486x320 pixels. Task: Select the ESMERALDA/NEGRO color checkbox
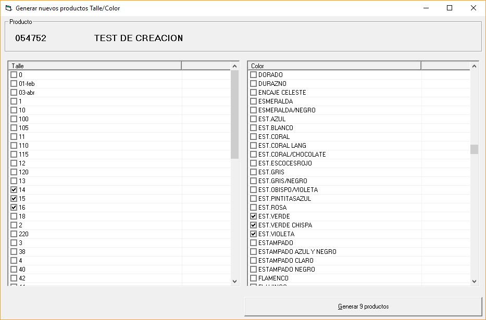[x=254, y=110]
